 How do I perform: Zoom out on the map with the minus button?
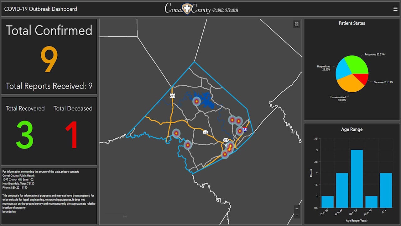click(297, 215)
